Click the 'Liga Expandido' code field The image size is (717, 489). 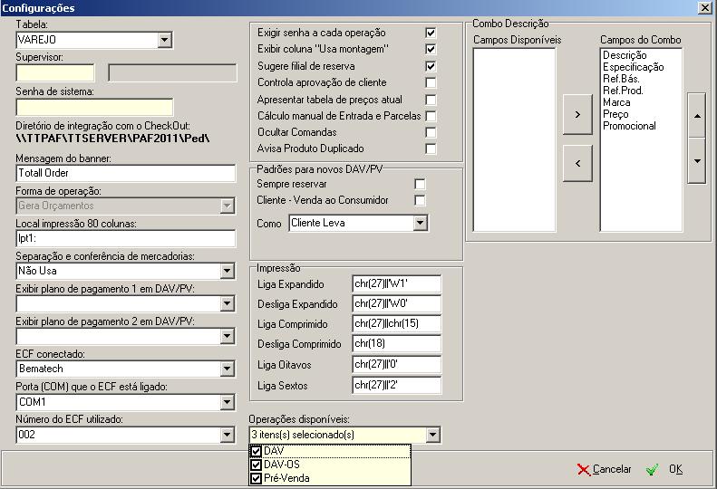[x=396, y=284]
